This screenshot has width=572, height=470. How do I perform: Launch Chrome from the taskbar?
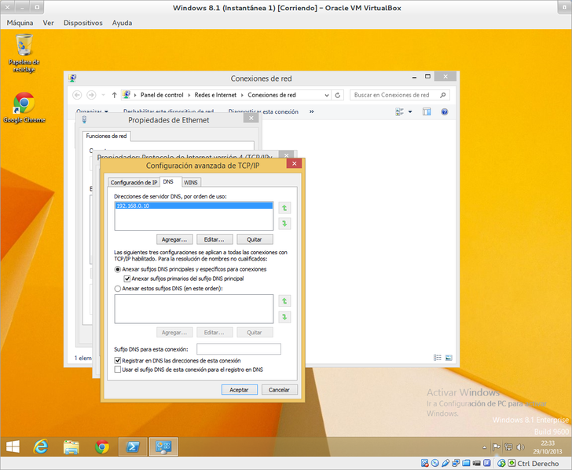pyautogui.click(x=102, y=446)
